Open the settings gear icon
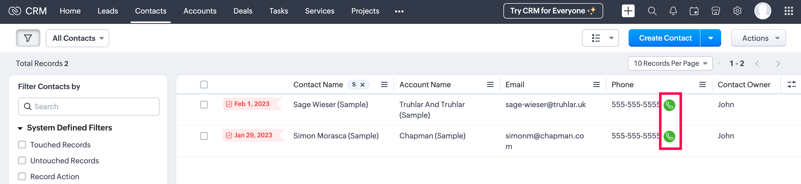 pos(737,11)
